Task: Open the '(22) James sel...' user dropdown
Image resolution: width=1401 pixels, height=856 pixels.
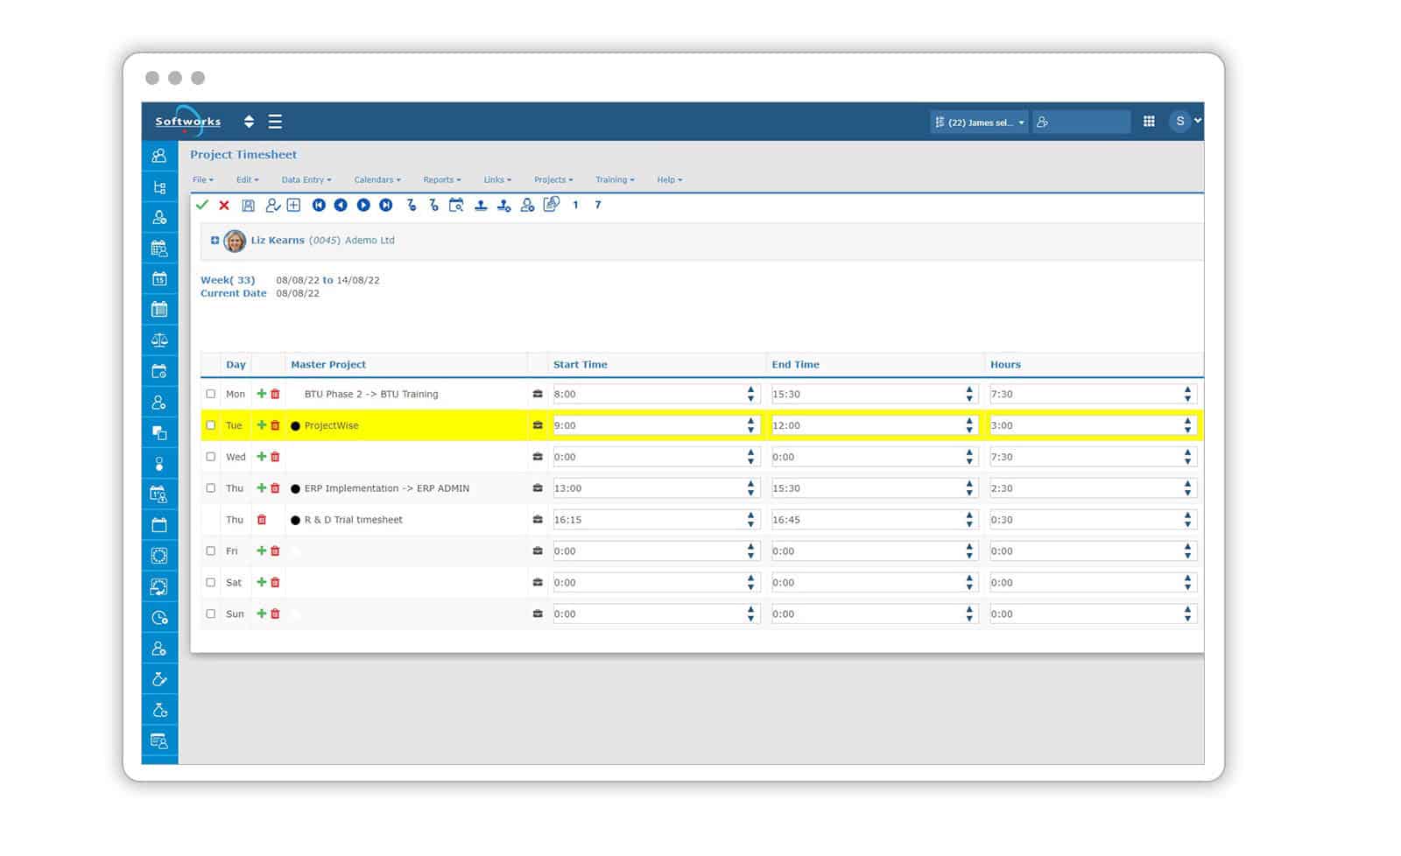Action: point(978,122)
